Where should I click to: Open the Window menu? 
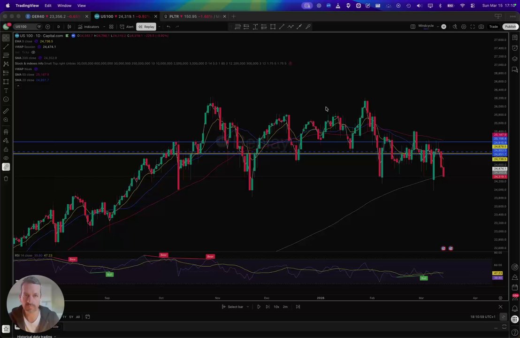click(64, 6)
